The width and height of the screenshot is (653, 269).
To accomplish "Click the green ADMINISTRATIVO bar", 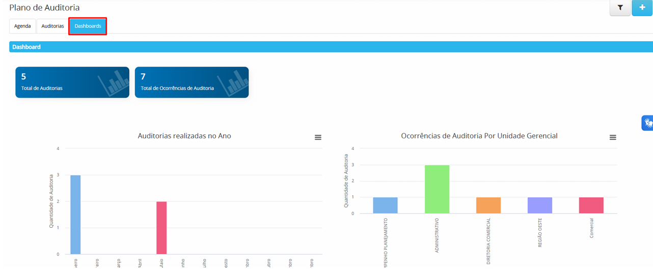I will 437,189.
